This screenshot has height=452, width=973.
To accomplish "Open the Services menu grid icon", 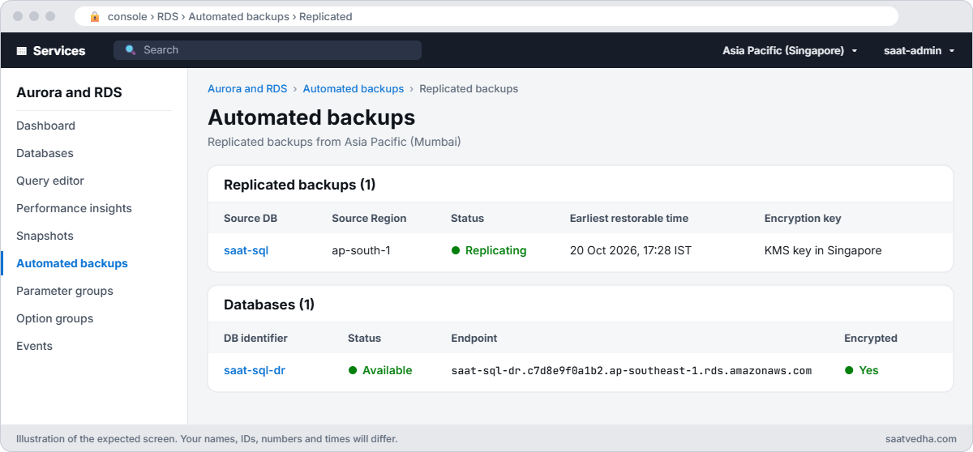I will point(22,50).
